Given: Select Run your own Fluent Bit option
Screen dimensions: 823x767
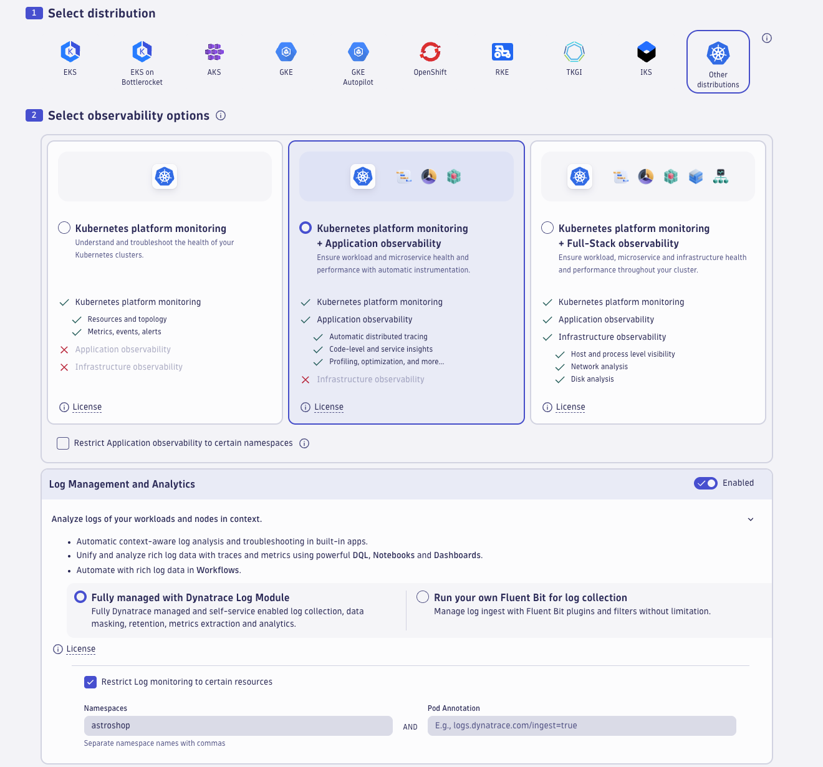Looking at the screenshot, I should tap(423, 597).
